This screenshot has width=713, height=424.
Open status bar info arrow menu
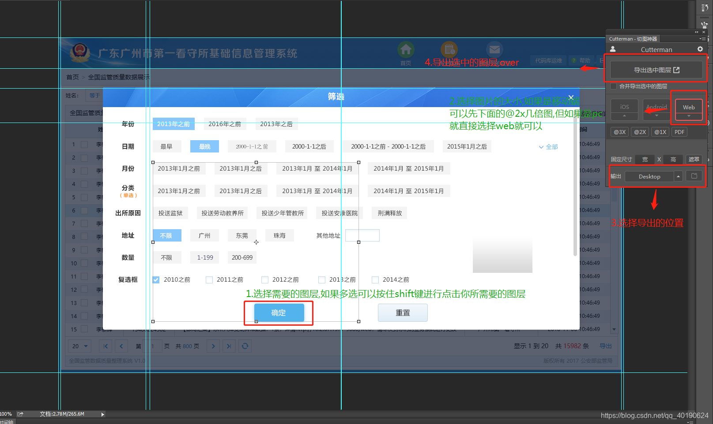click(102, 414)
